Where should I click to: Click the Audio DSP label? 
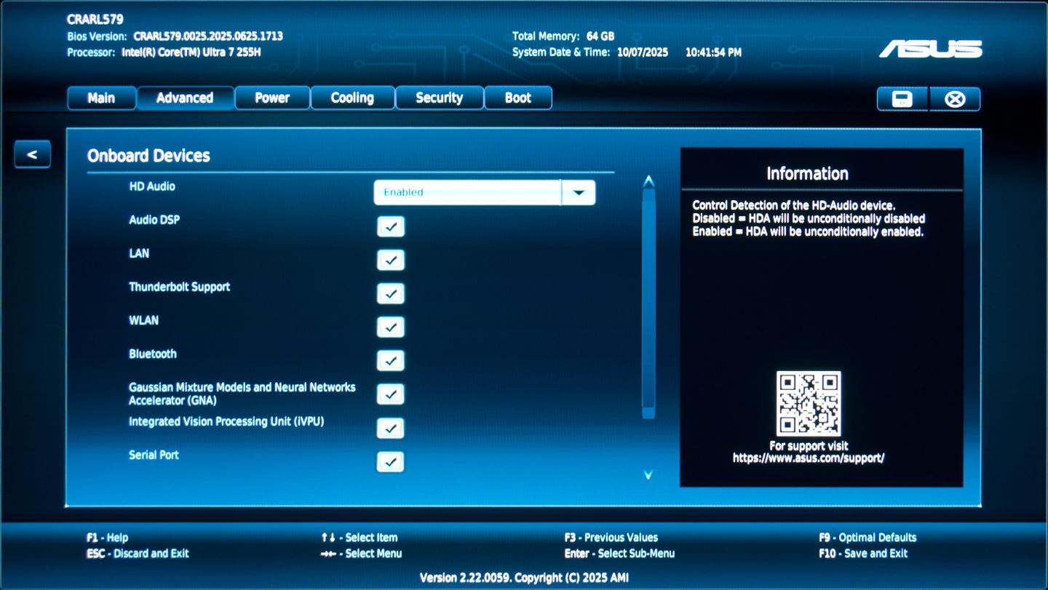click(154, 220)
